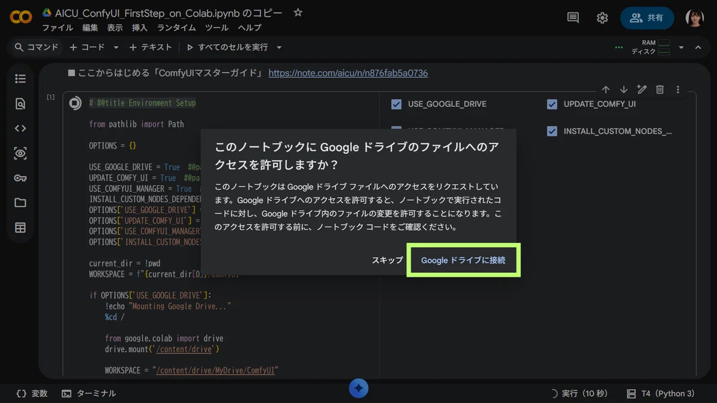Open the find and replace sidebar icon
The image size is (717, 403).
tap(20, 104)
